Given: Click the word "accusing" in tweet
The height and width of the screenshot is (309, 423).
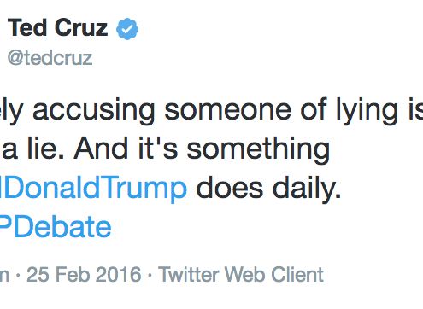Looking at the screenshot, I should tap(94, 112).
